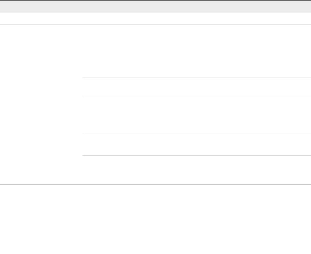Select the fourth (narrow) sub-row in the right column

pos(196,145)
